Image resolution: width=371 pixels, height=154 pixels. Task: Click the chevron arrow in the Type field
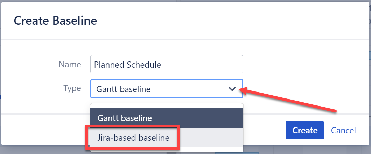[232, 89]
